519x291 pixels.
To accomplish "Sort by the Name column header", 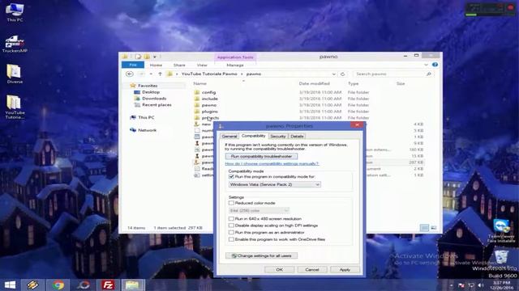I will tap(200, 84).
